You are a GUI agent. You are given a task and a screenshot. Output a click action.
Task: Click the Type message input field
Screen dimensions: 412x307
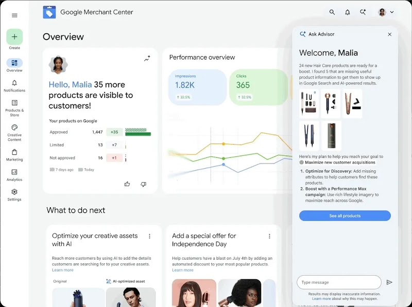point(339,282)
